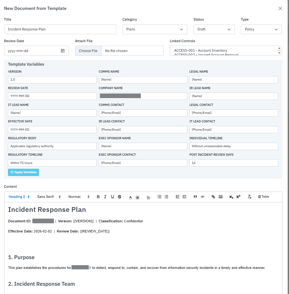Screen dimensions: 289x294
Task: Click the Regulatory Timeline input field
Action: click(52, 163)
